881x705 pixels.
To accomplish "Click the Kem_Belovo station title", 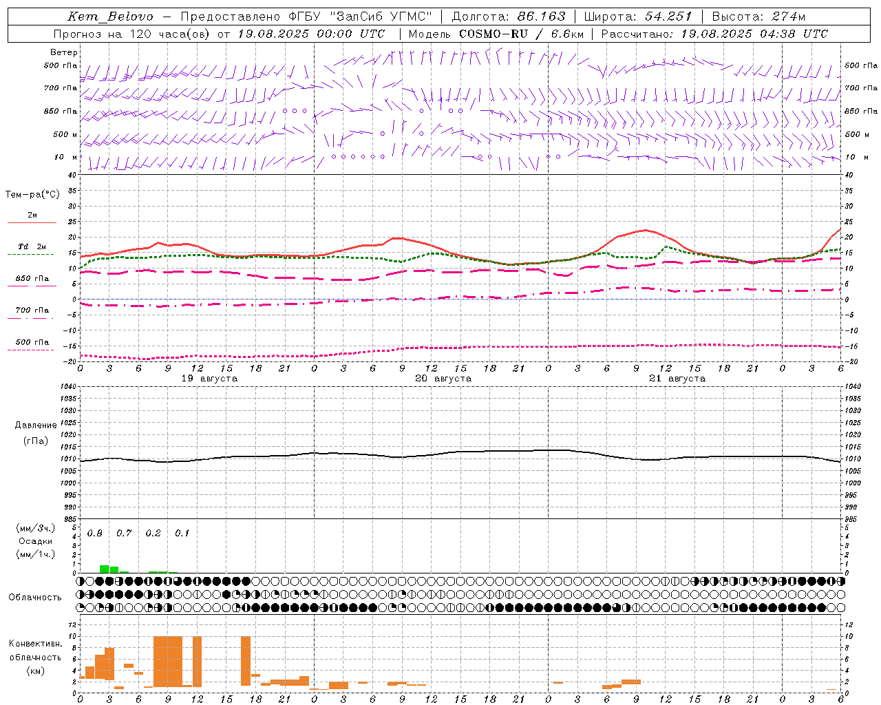I will [x=110, y=17].
